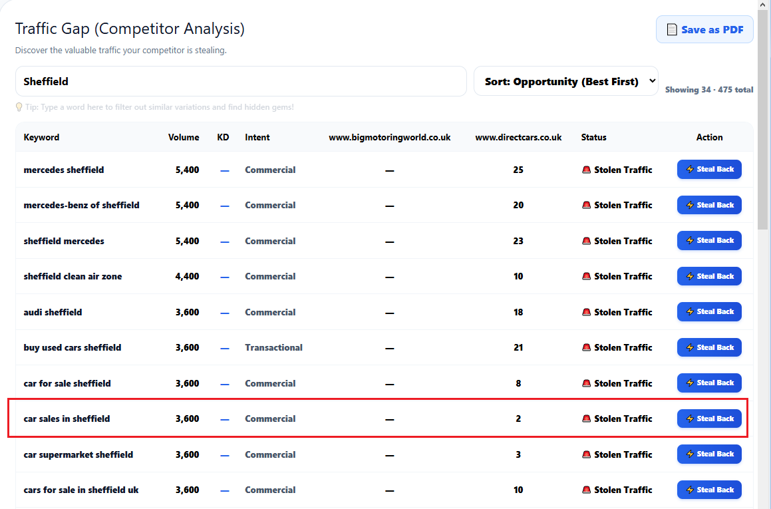Open the Sort: Opportunity dropdown
This screenshot has width=771, height=509.
coord(565,81)
